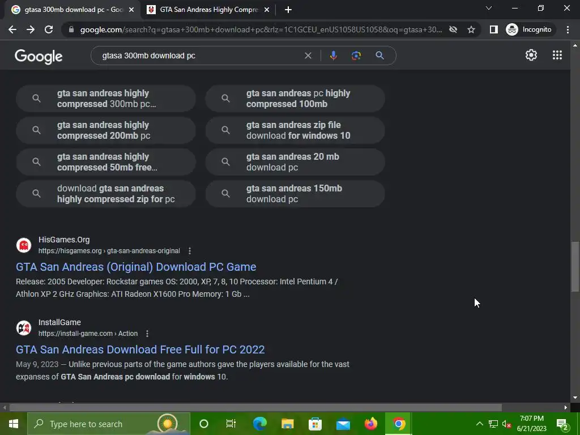
Task: Reload the page with the refresh icon
Action: pyautogui.click(x=49, y=29)
